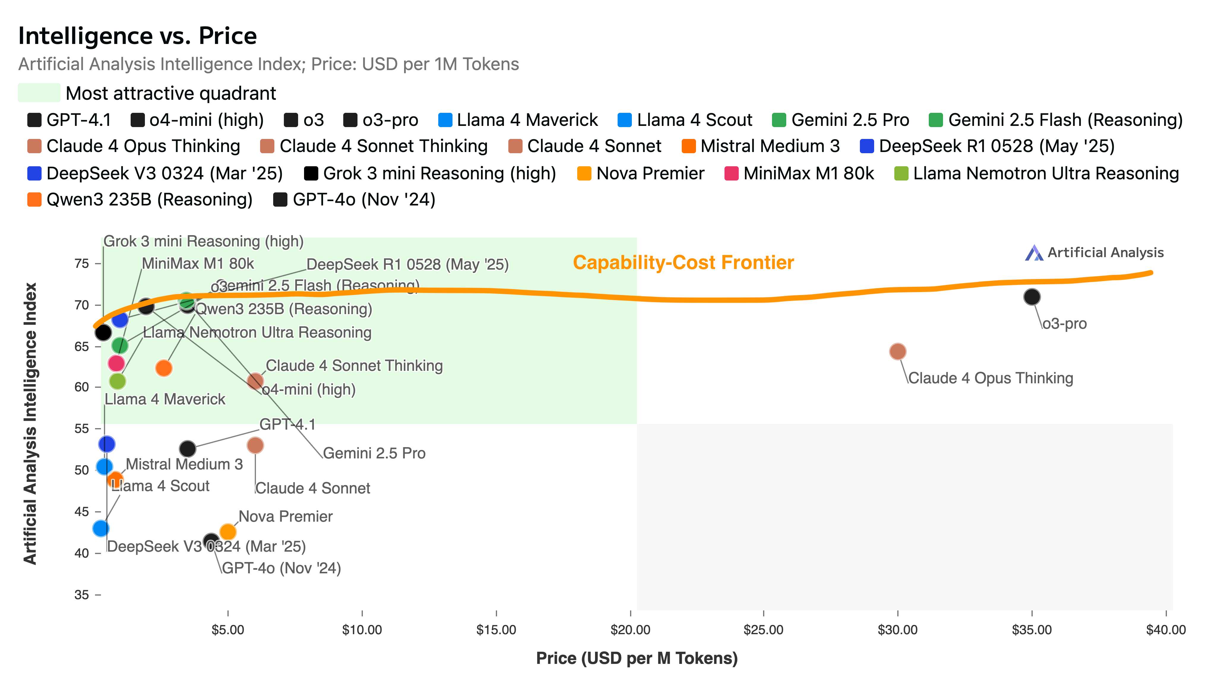Click the Nova Premier legend entry
This screenshot has width=1215, height=690.
pos(641,173)
